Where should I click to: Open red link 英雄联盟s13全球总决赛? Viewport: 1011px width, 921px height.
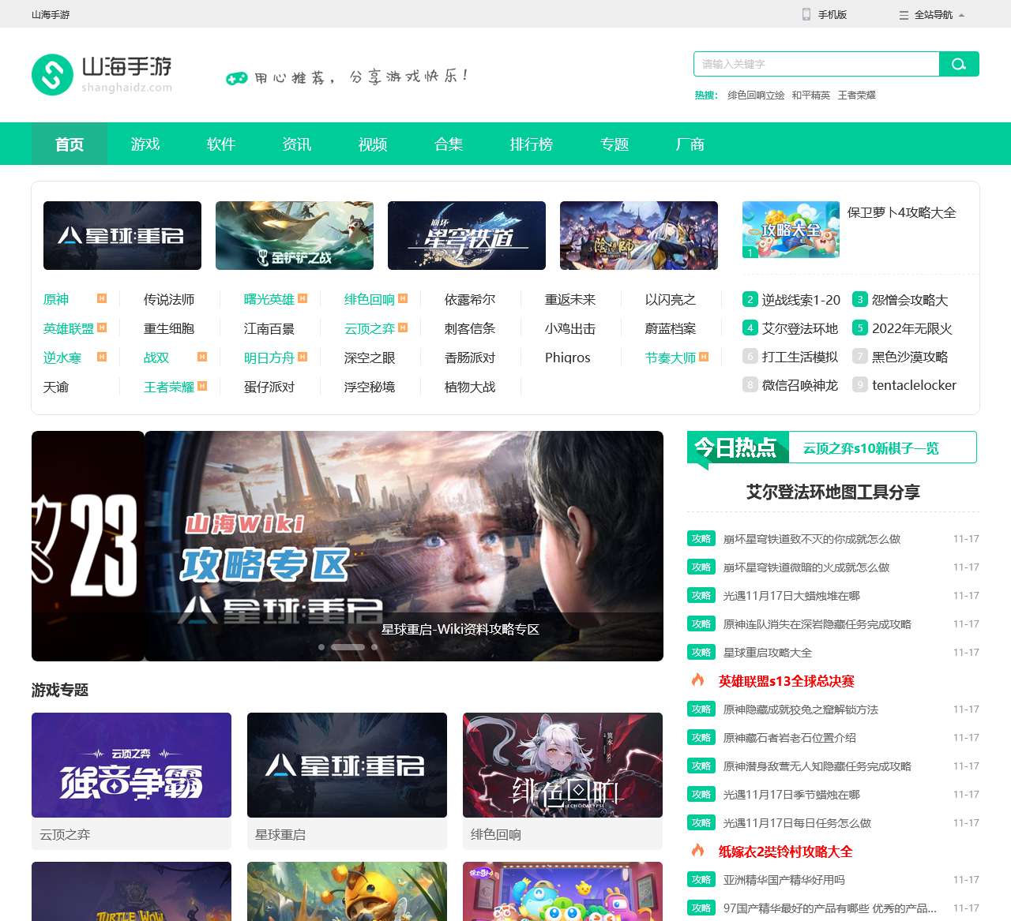tap(787, 681)
